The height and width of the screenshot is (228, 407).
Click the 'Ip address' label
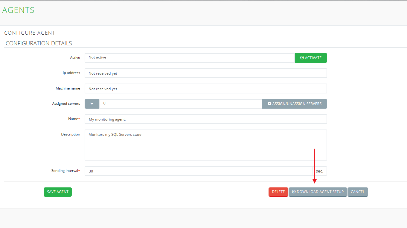[71, 73]
